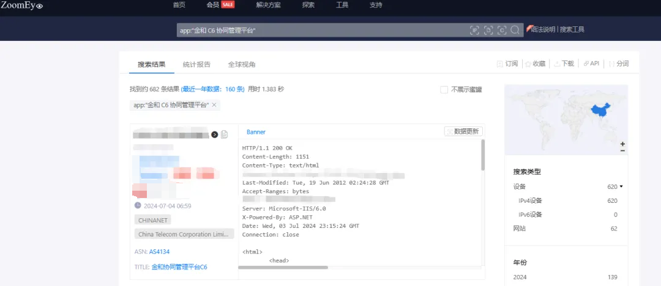Click the search query input field
Screen dimensions: 661x286
[323, 30]
